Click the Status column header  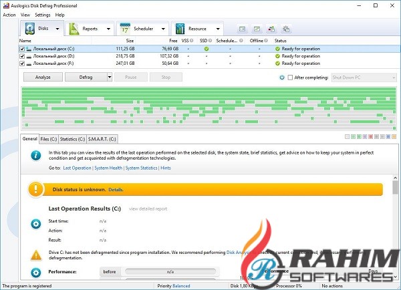tap(280, 41)
